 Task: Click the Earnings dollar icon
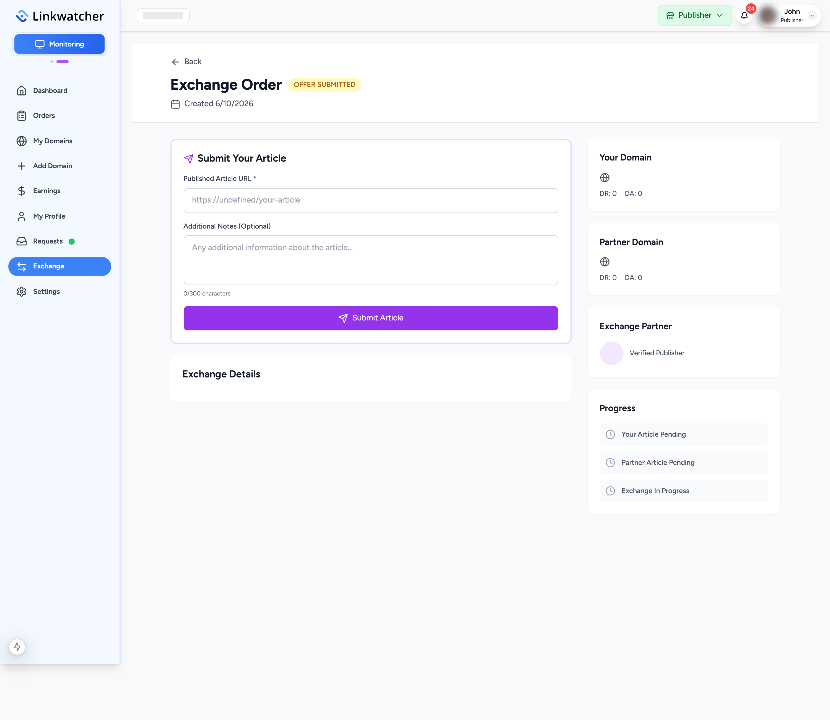click(x=22, y=191)
